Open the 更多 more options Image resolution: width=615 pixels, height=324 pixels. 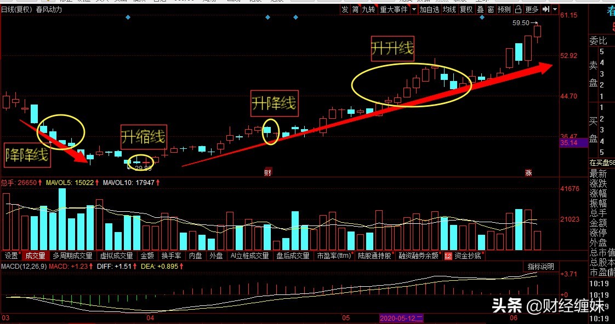pos(532,9)
